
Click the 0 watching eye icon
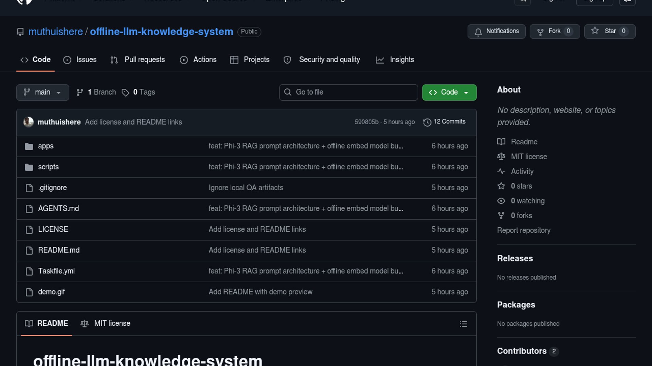tap(501, 201)
